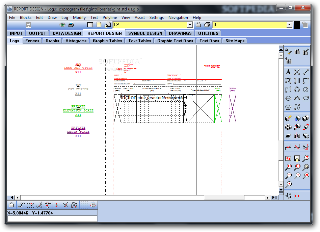Click the Find binoculars icon
320x232 pixels.
(297, 52)
